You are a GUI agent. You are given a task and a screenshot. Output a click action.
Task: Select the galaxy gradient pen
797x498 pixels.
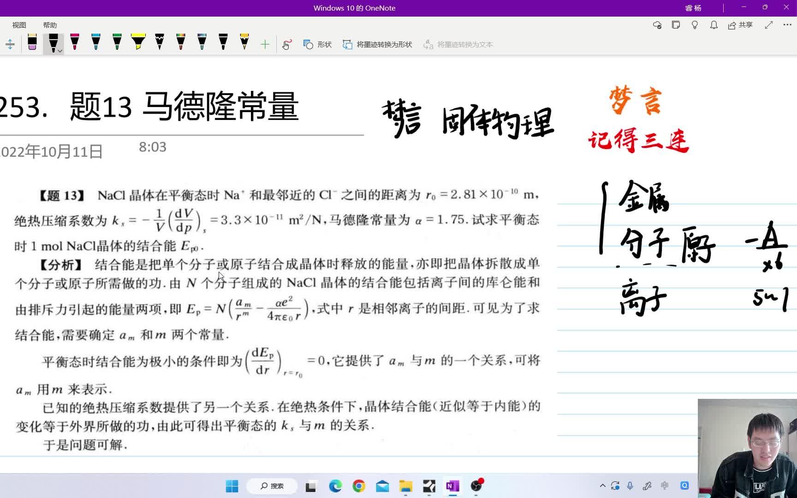[202, 42]
